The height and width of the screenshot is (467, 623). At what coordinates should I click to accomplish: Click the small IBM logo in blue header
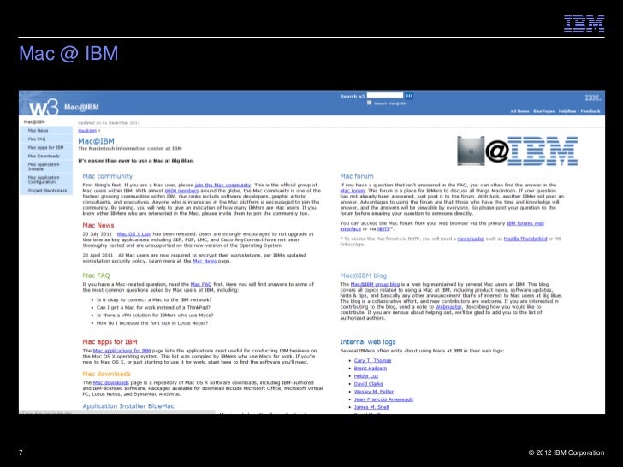tap(593, 98)
